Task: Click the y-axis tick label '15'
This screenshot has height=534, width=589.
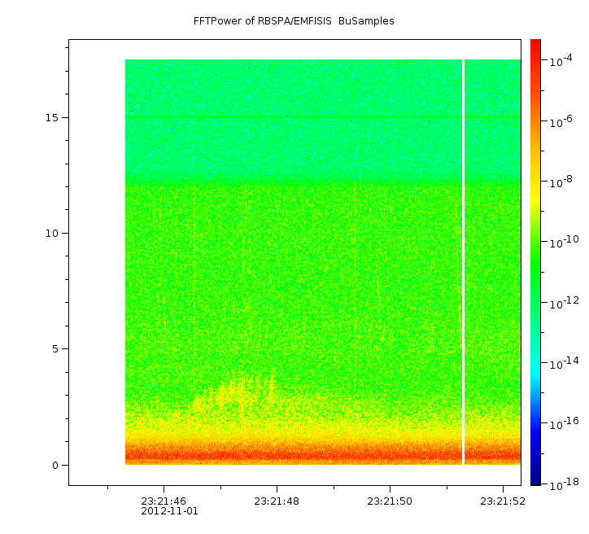Action: (x=52, y=117)
